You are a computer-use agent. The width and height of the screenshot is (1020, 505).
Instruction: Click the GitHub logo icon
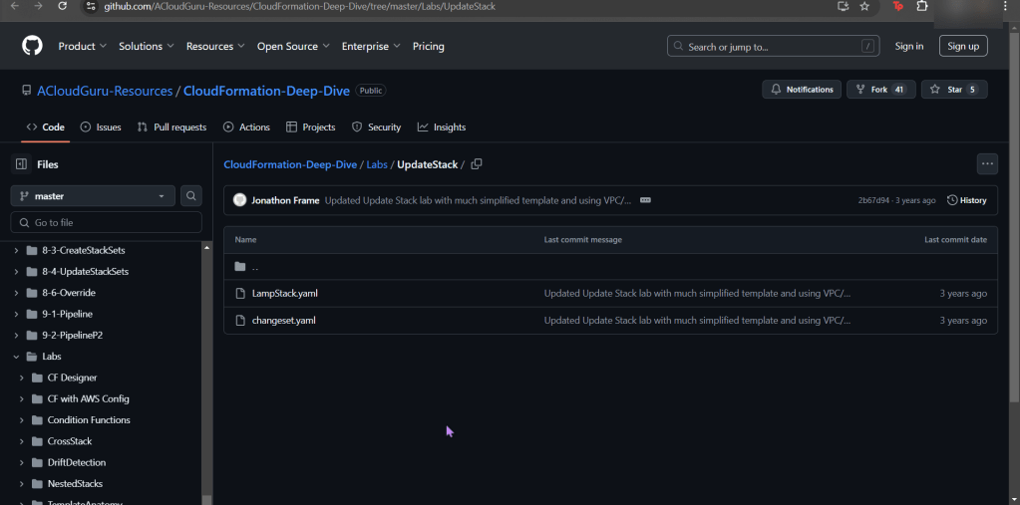click(32, 46)
